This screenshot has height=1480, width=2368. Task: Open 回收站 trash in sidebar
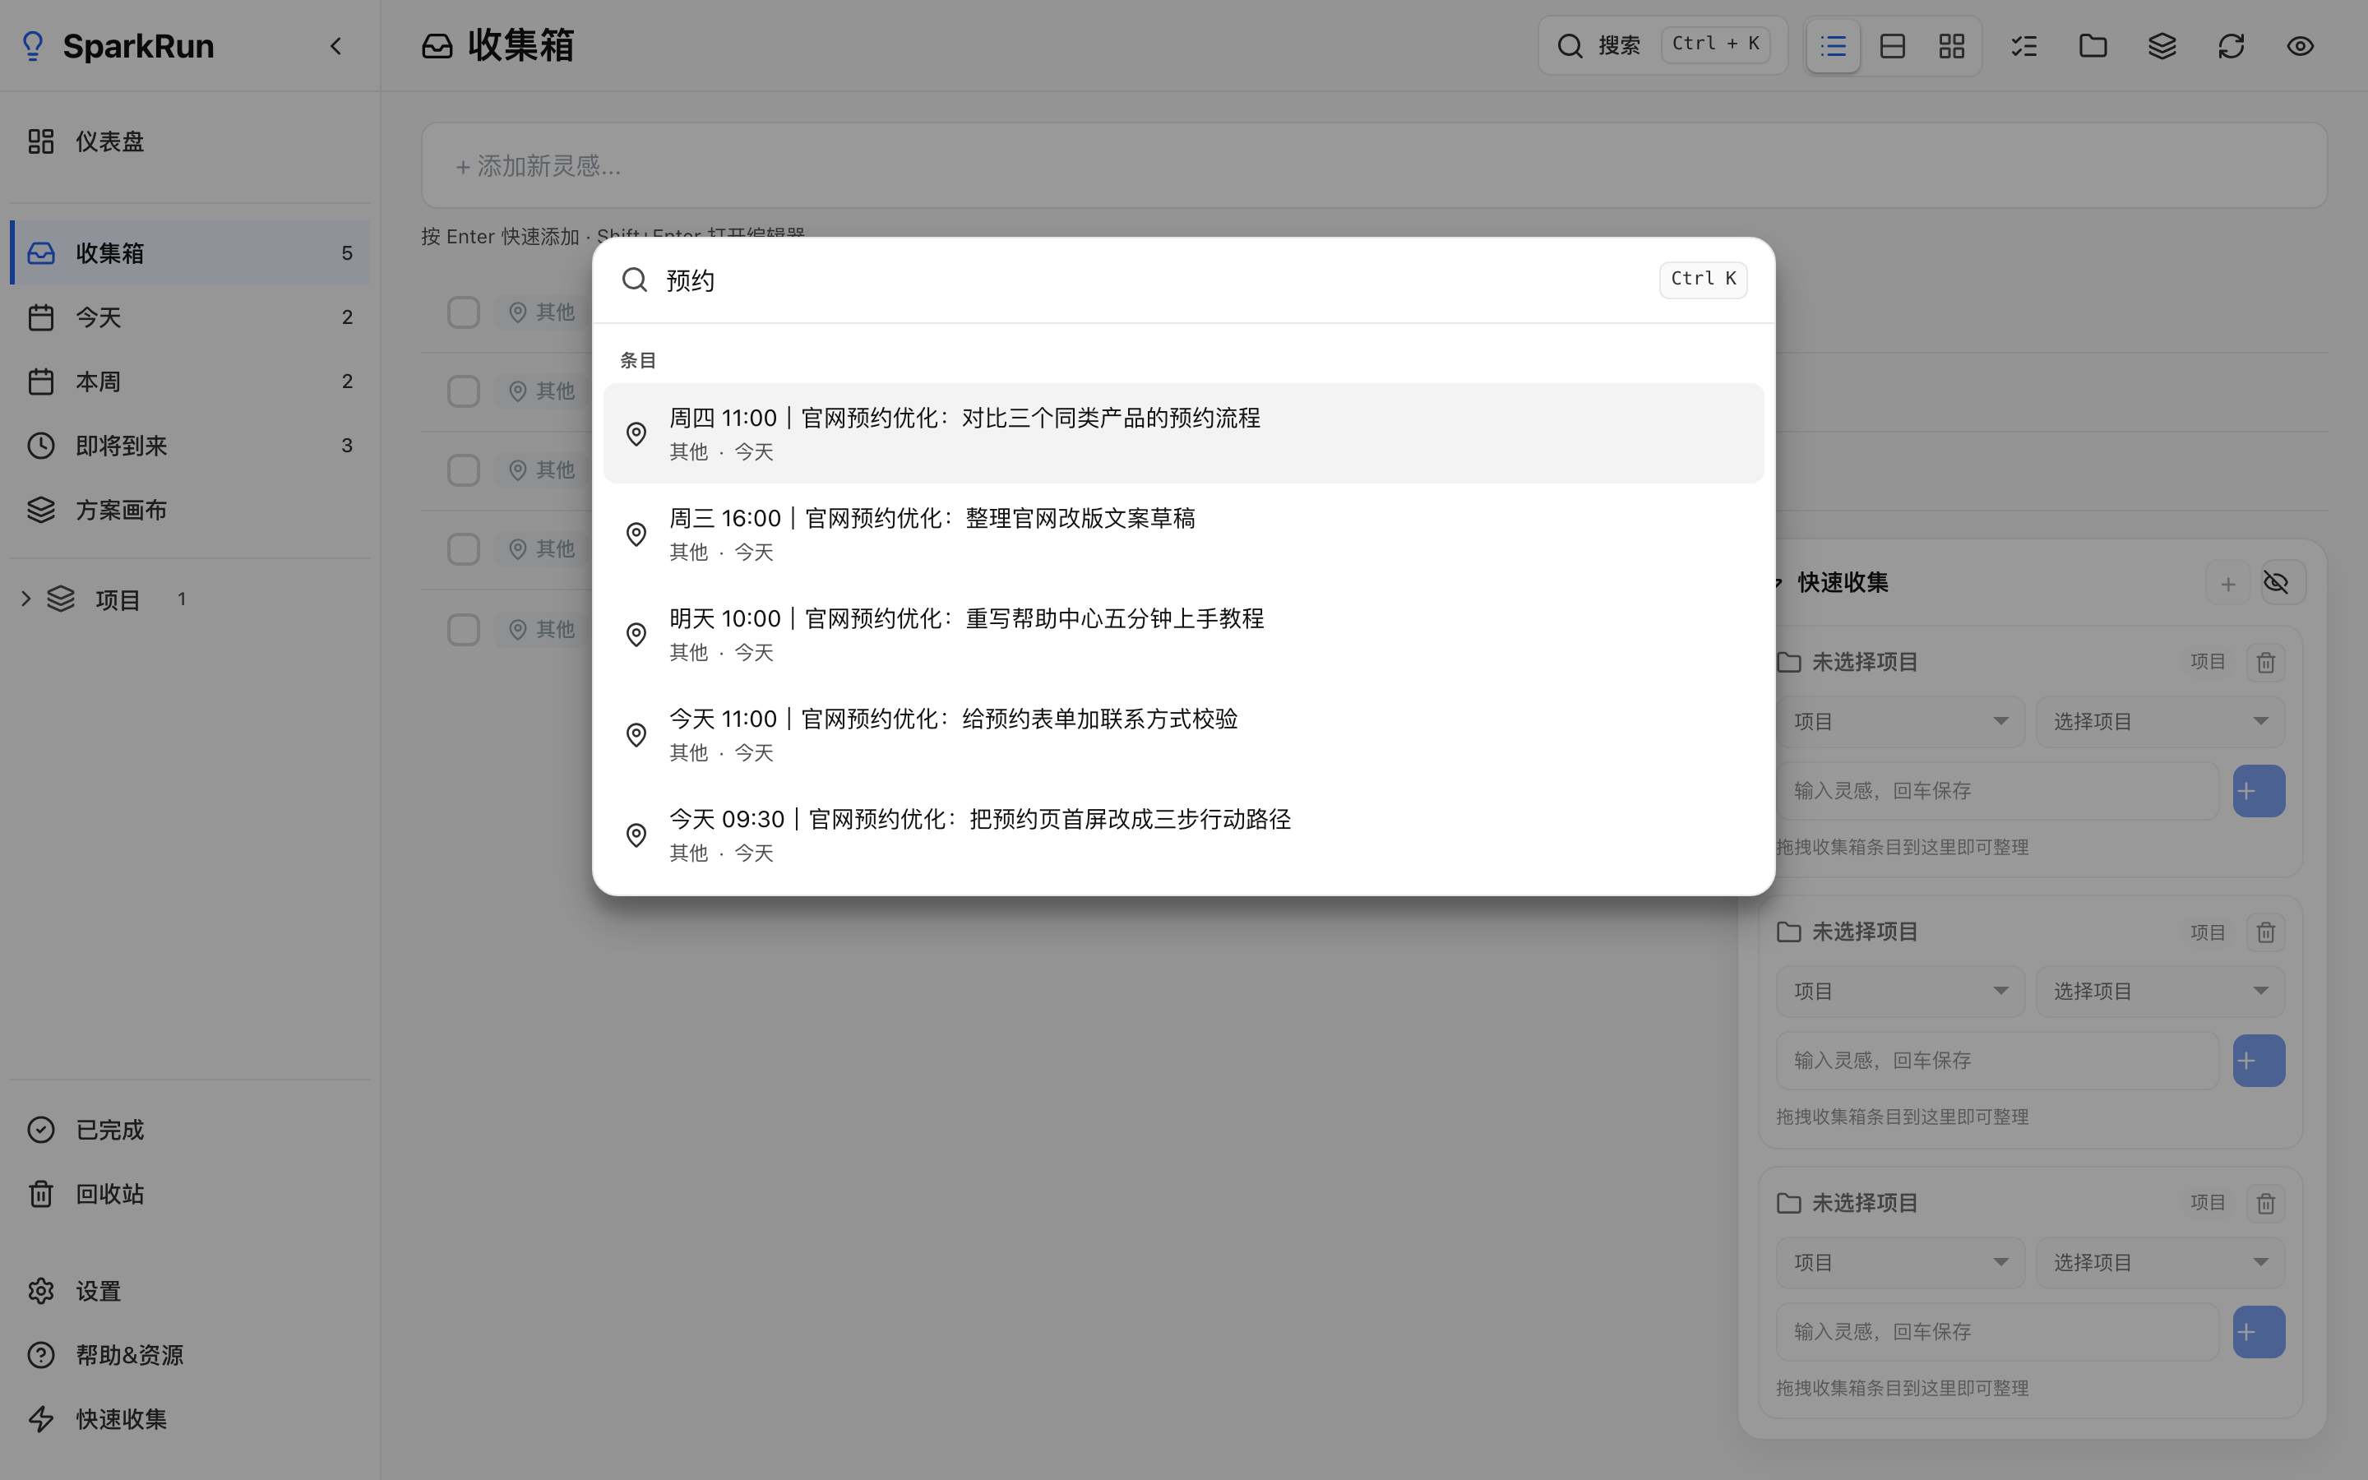point(190,1194)
